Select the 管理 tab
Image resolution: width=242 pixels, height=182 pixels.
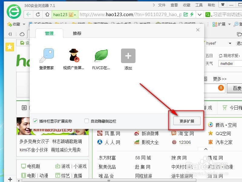tap(49, 33)
